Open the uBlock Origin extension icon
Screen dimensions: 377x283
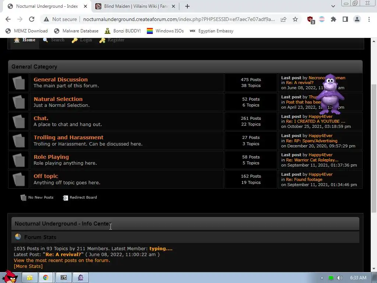pos(311,20)
